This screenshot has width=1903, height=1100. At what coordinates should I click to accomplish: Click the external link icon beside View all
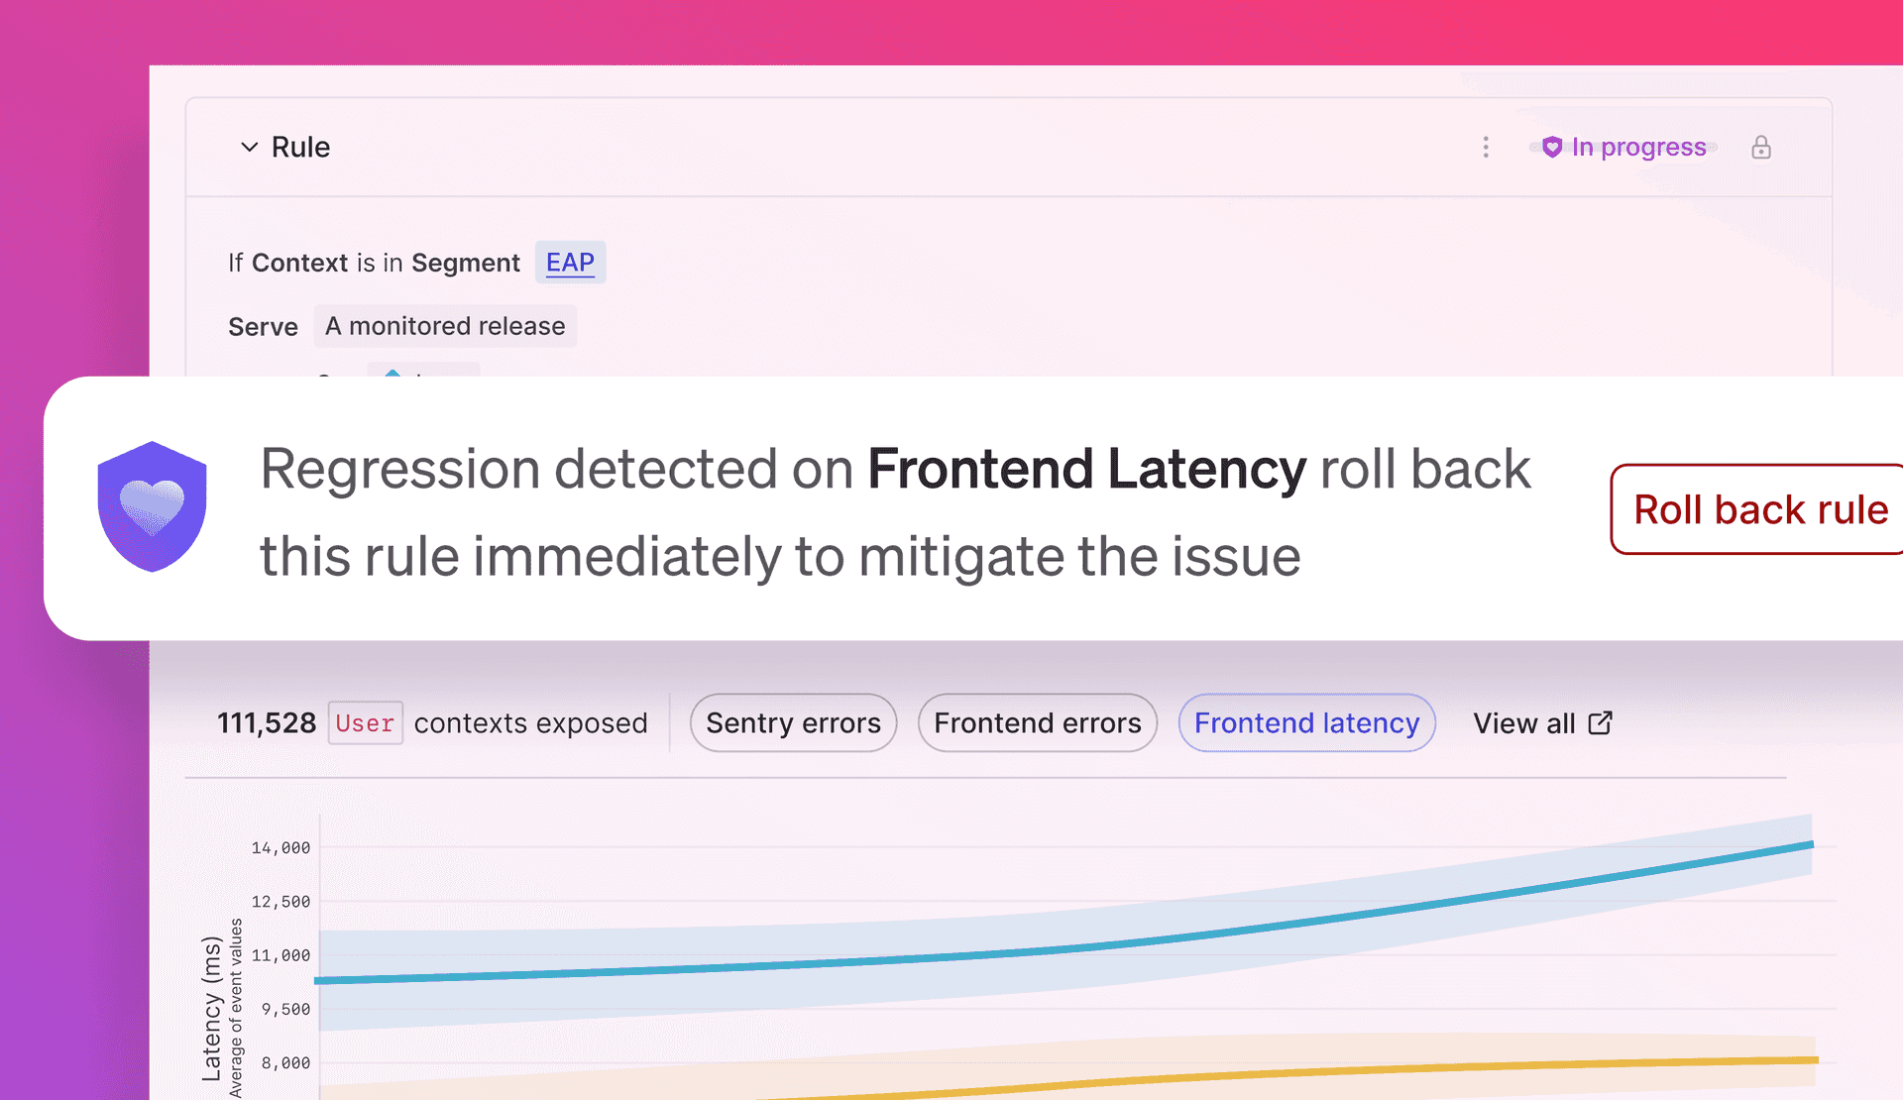pos(1600,722)
